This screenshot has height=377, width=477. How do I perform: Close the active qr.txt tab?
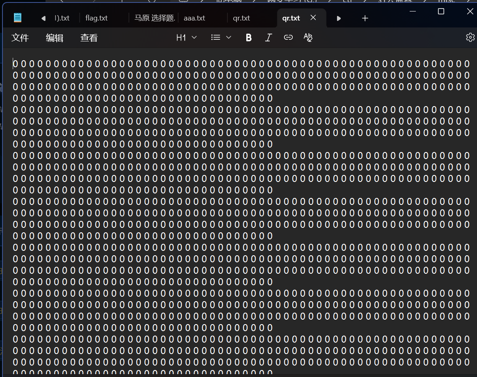pos(313,18)
